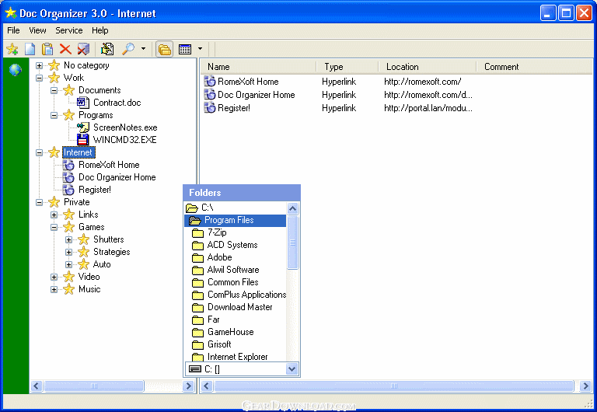Select RomeXoft Home in the tree
Image resolution: width=597 pixels, height=412 pixels.
[x=109, y=165]
